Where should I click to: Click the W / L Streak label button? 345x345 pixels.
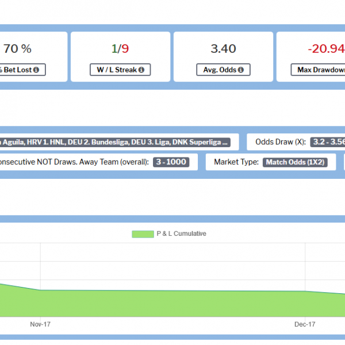click(120, 70)
